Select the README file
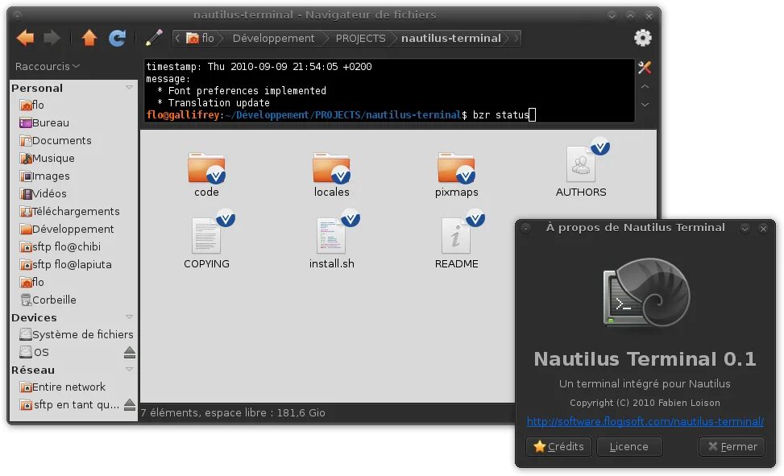Screen dimensions: 784x476 tap(457, 240)
